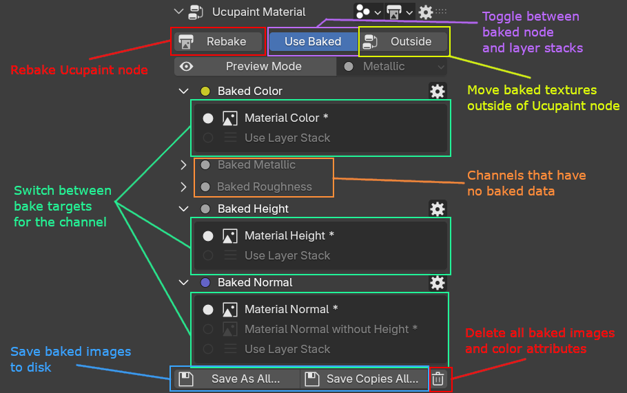The image size is (627, 393).
Task: Click Save Copies All button
Action: (x=364, y=379)
